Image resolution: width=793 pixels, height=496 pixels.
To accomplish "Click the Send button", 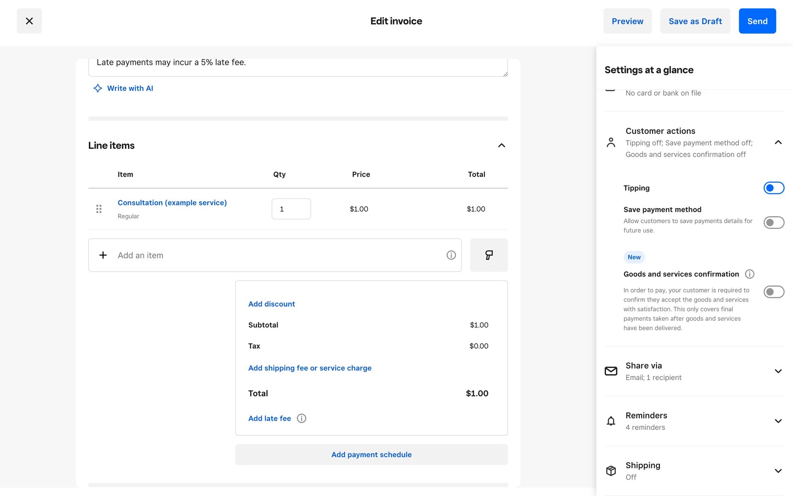I will click(757, 21).
